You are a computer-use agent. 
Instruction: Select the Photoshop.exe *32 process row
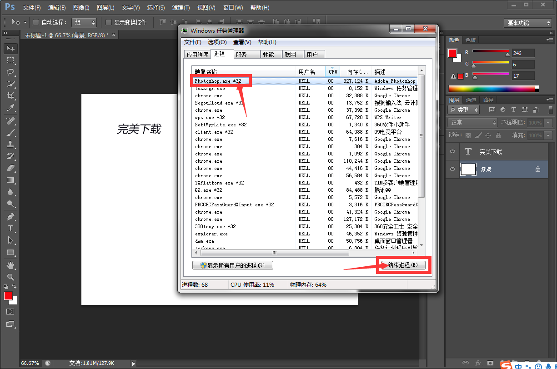(x=304, y=81)
